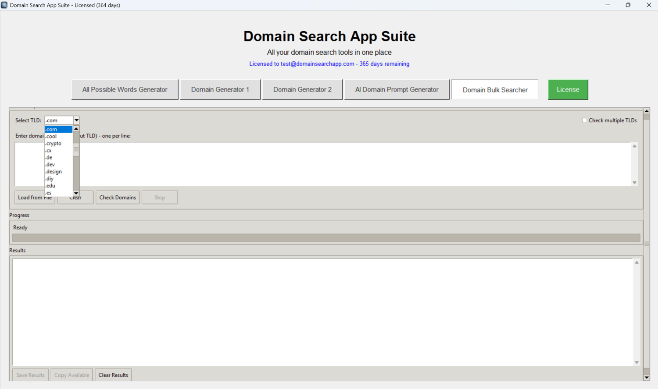Click the Check Domains button
The width and height of the screenshot is (658, 389).
click(x=118, y=198)
